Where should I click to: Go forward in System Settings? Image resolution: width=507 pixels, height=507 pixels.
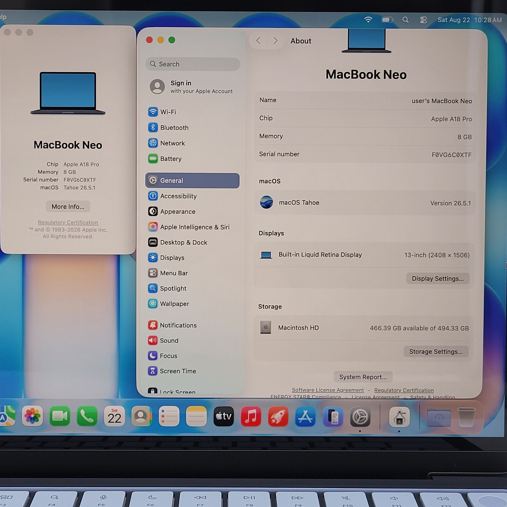point(275,41)
